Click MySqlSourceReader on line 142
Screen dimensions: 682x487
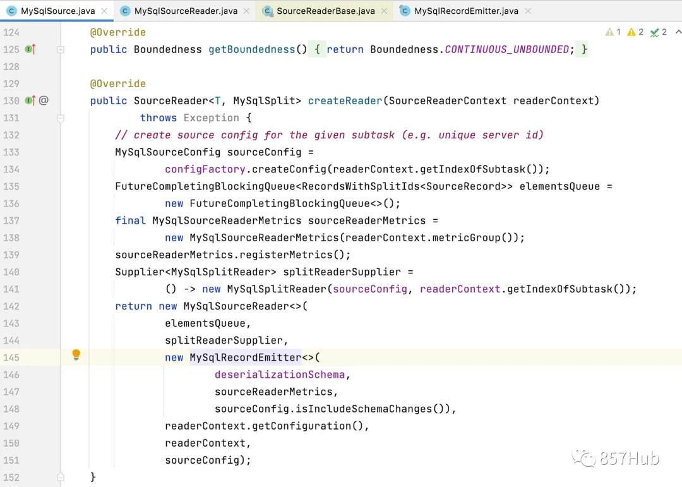[x=236, y=306]
